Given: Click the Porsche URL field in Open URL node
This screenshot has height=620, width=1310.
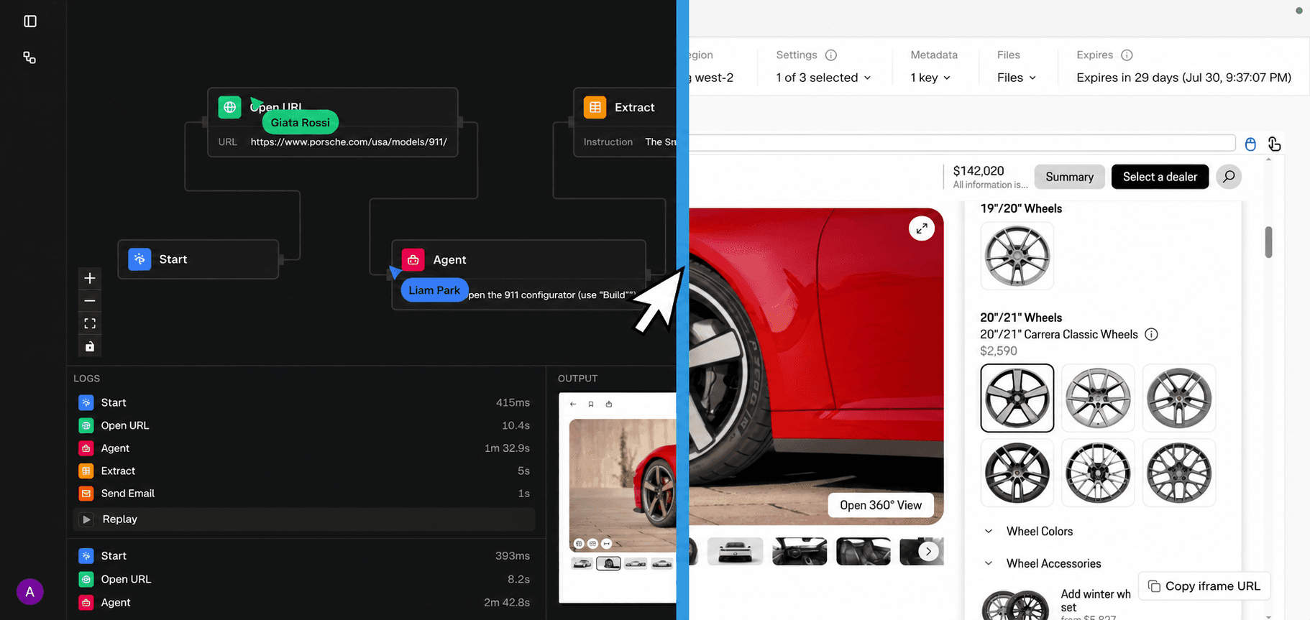Looking at the screenshot, I should tap(349, 142).
